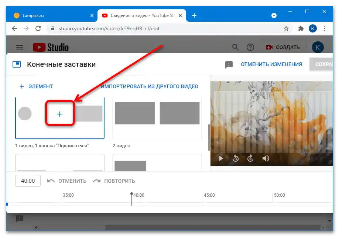Screen dimensions: 339x237
Task: Click the 35:00 timeline label
Action: pos(68,195)
